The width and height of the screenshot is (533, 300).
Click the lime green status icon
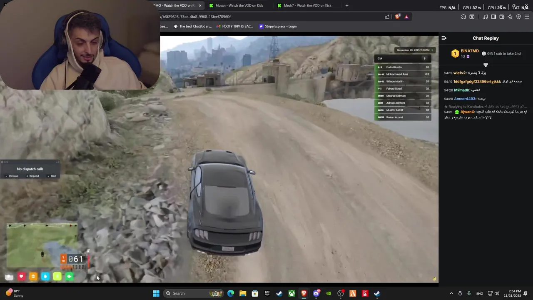point(57,276)
